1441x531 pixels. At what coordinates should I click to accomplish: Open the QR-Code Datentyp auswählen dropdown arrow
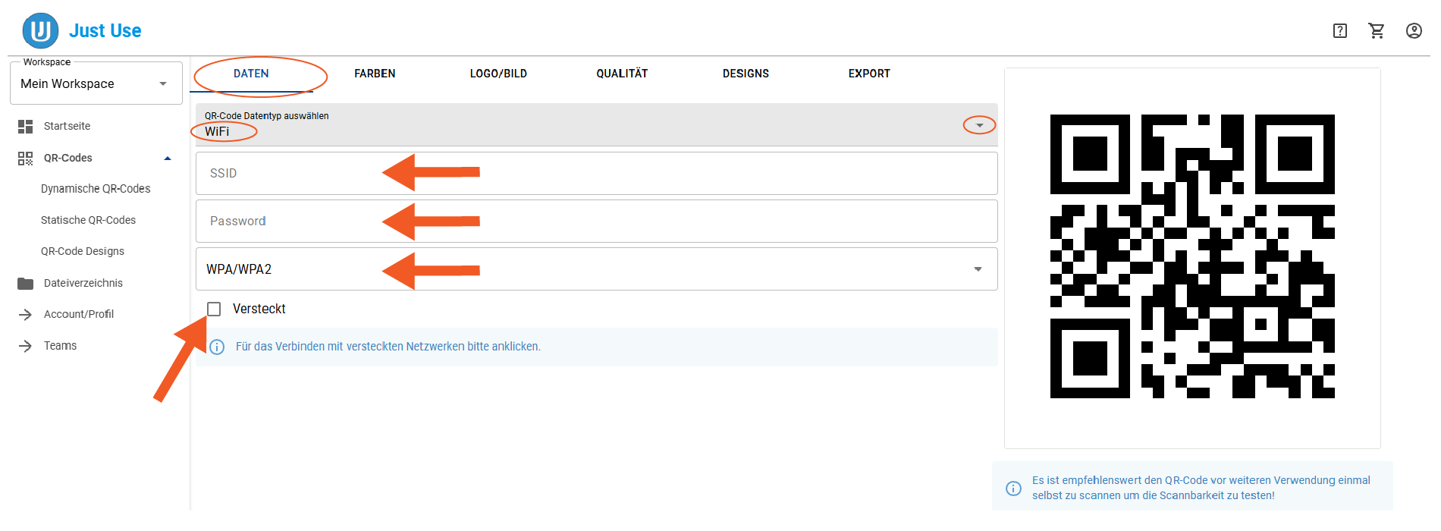coord(979,125)
